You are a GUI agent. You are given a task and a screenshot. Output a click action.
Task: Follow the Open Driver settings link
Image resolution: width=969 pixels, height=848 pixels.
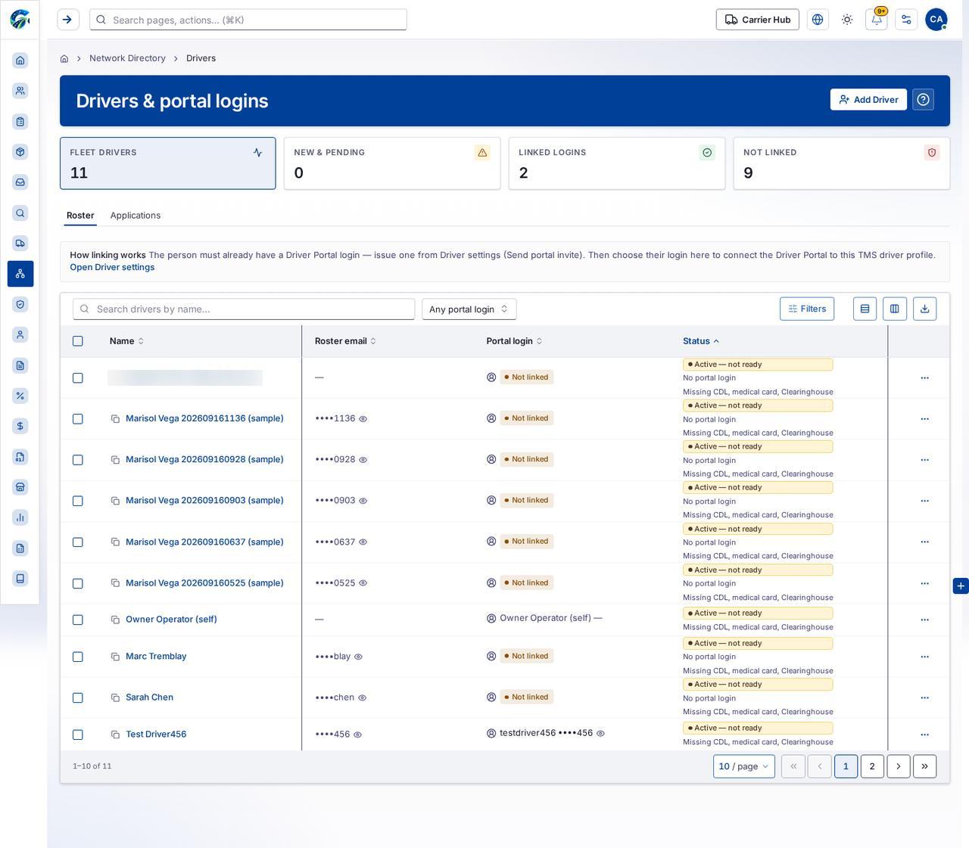point(112,267)
